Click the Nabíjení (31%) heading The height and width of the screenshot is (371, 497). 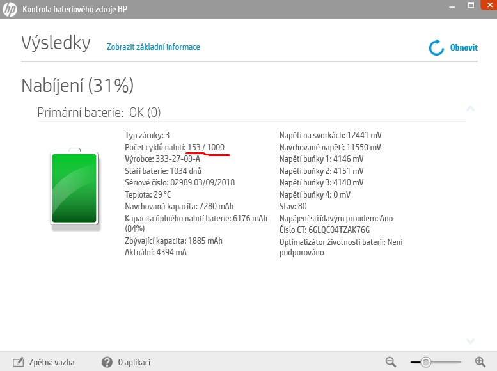77,85
